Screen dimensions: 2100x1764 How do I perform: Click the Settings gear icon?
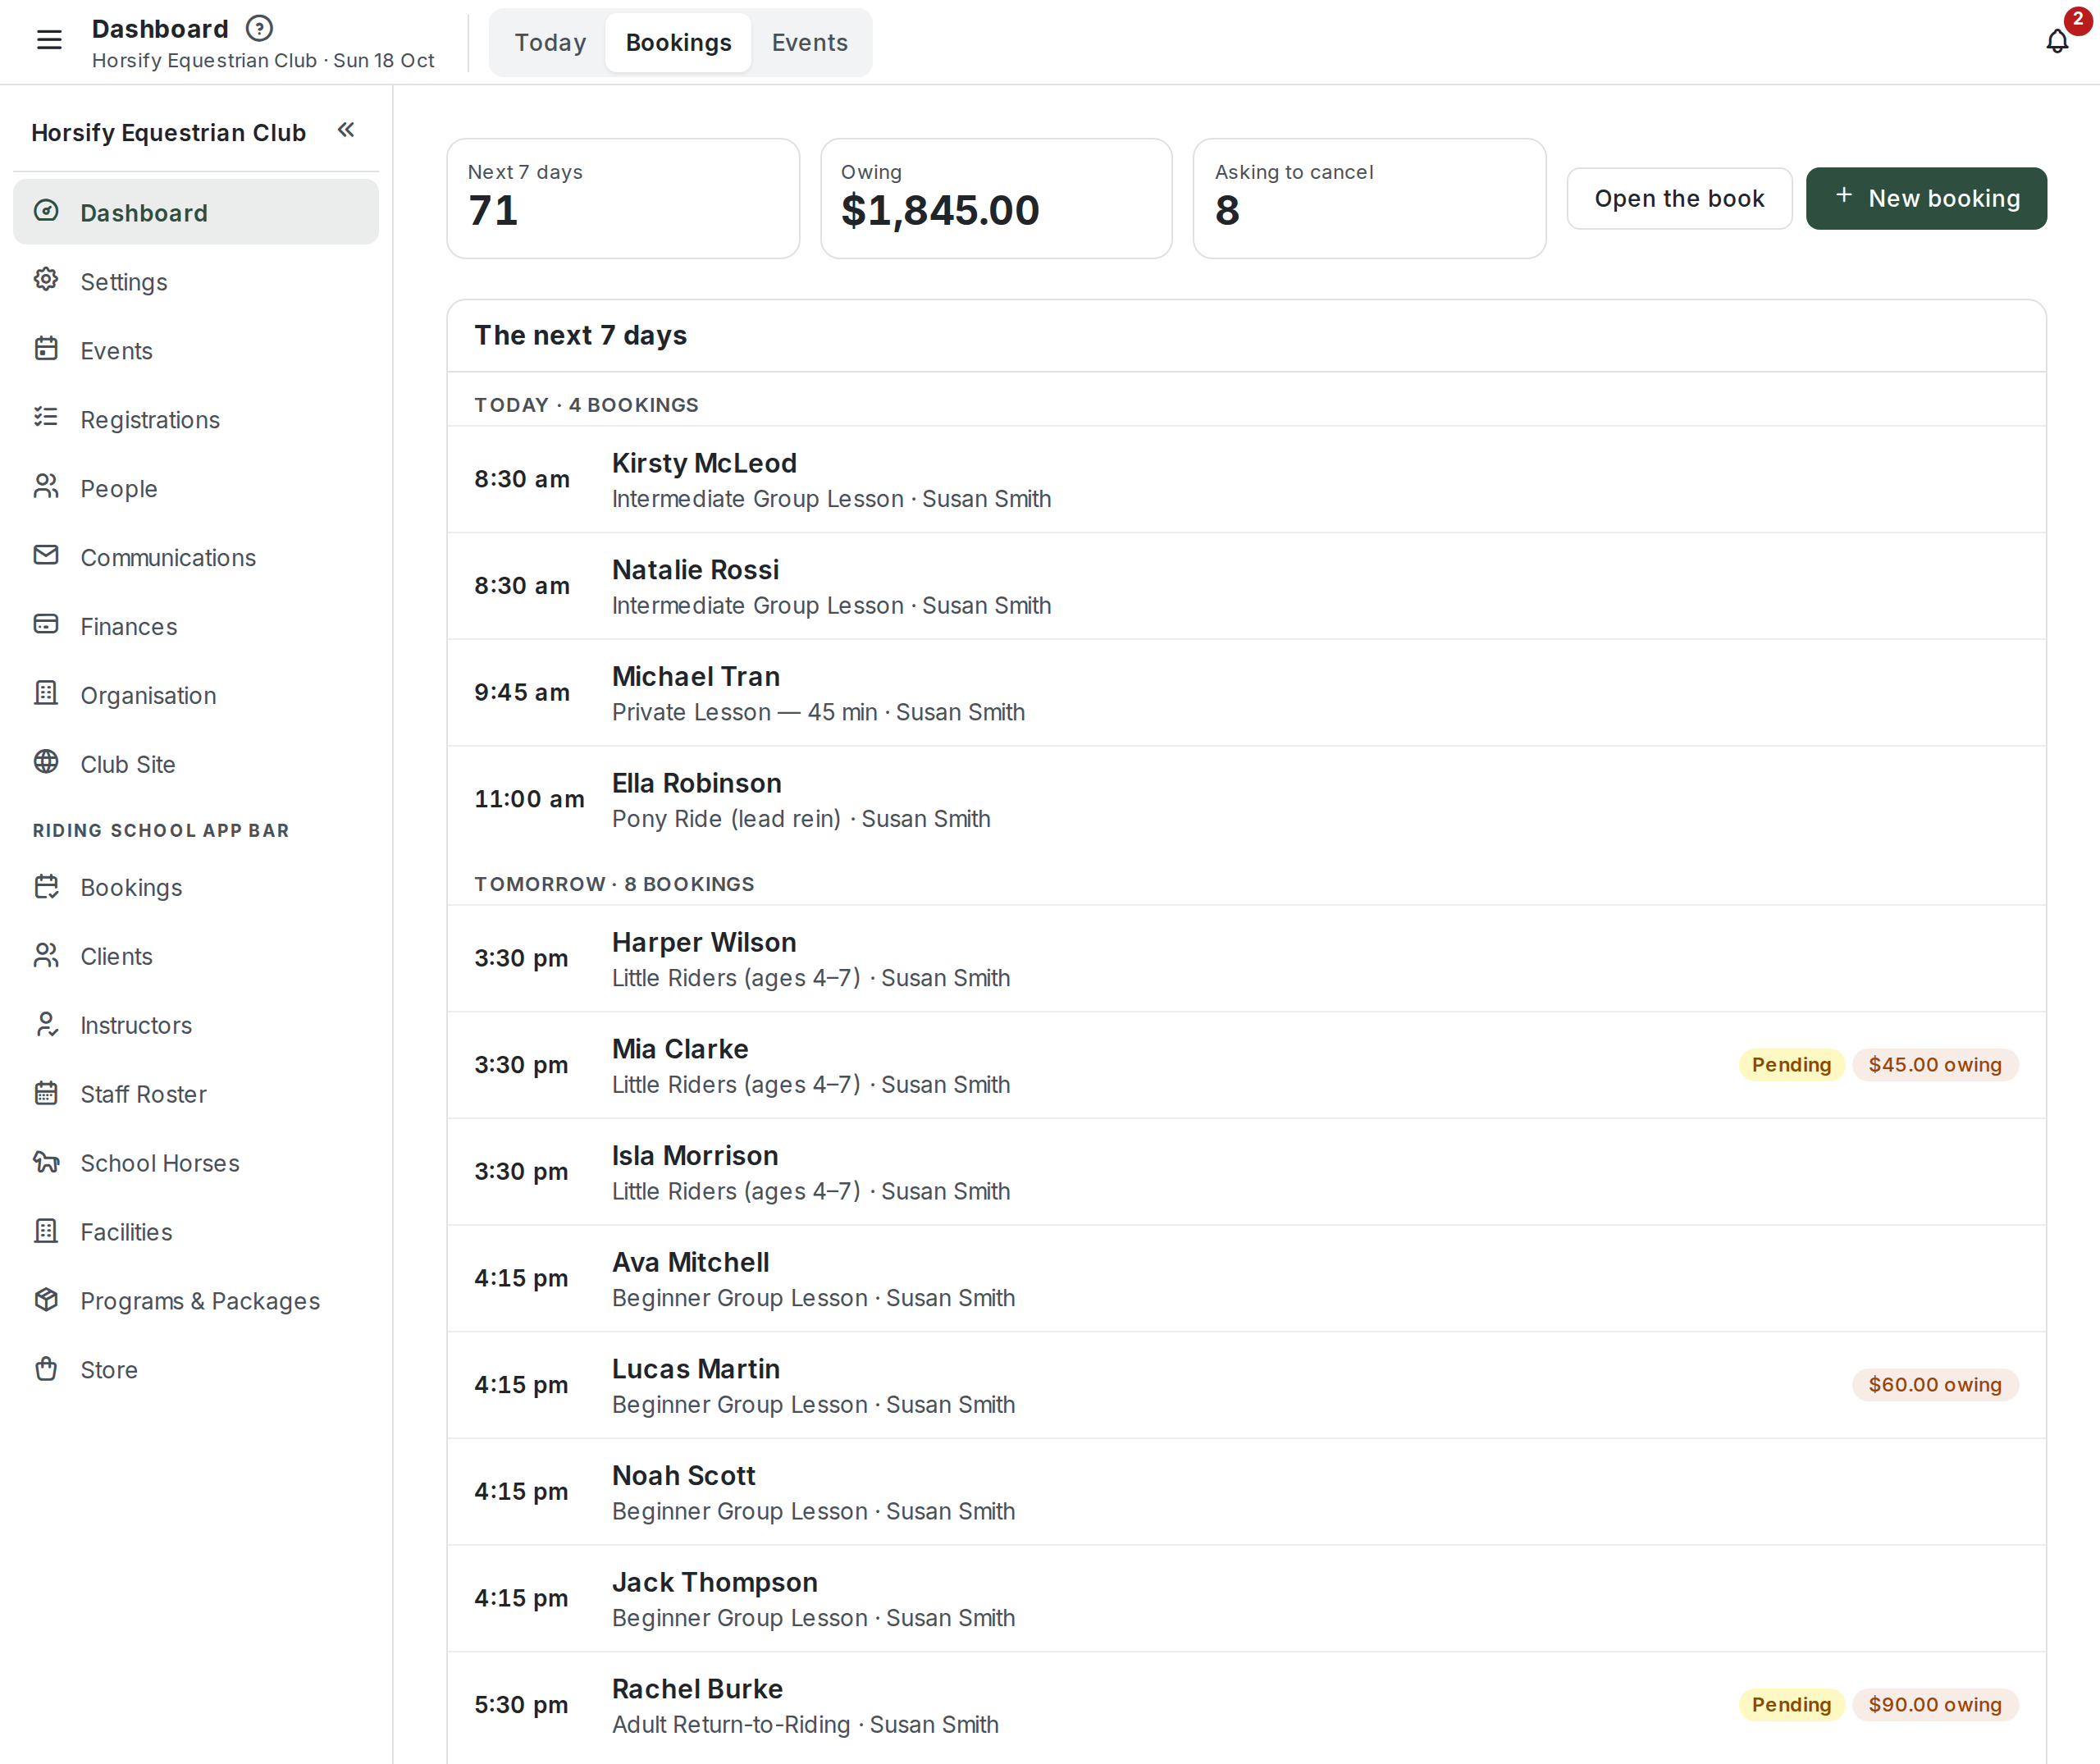[x=46, y=280]
